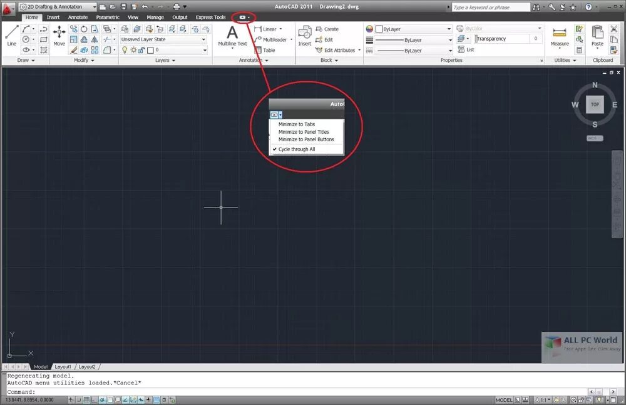Screen dimensions: 626x405
Task: Pick the Rotate tool in Modify panel
Action: (84, 29)
